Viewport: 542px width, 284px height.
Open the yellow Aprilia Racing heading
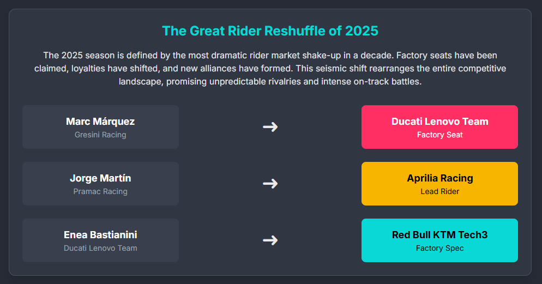pos(439,178)
